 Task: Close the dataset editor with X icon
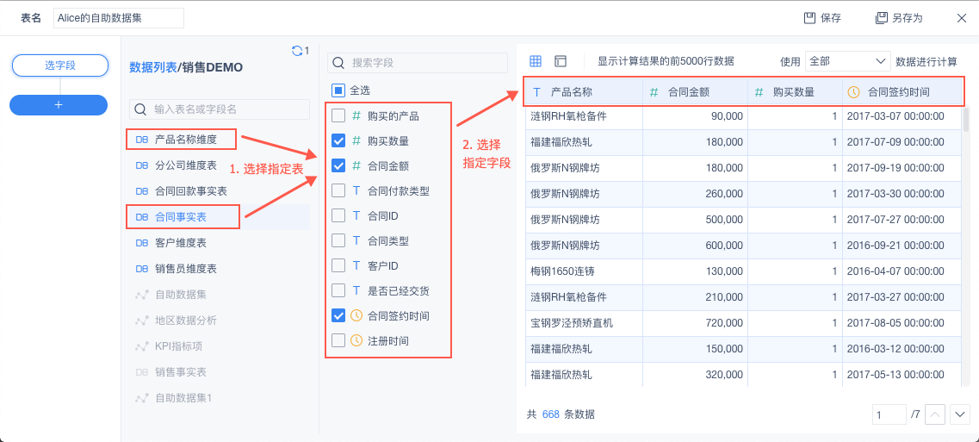tap(962, 18)
